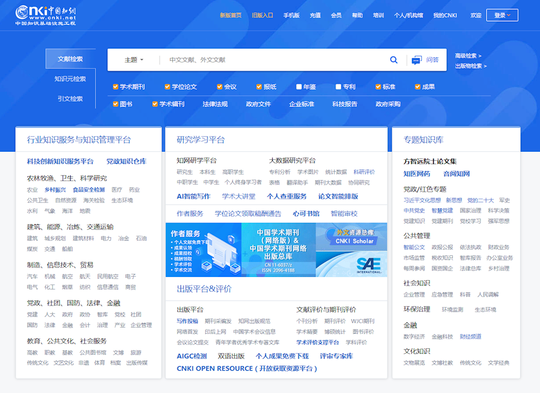
Task: Open 科技创新知识服务平台 link
Action: pyautogui.click(x=60, y=161)
